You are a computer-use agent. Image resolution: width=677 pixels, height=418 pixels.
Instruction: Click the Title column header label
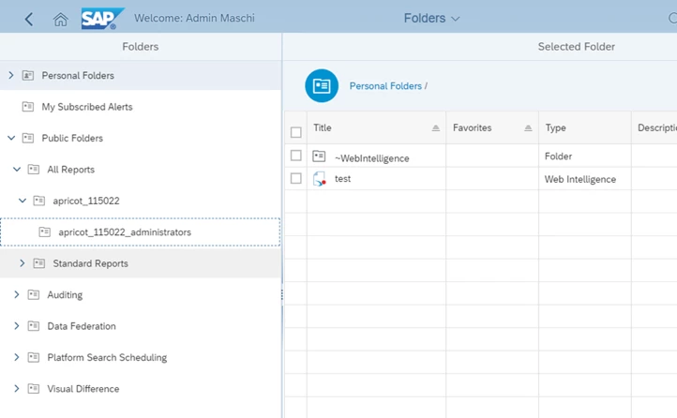(323, 127)
